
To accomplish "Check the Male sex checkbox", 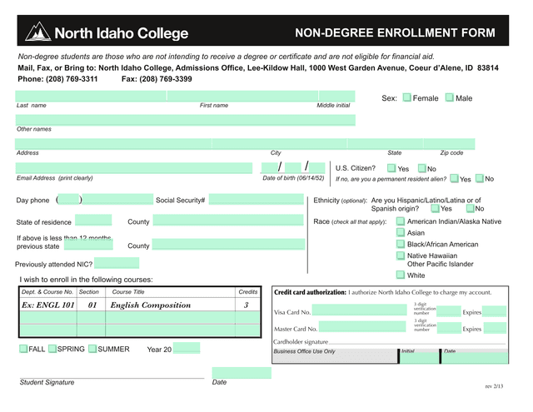I will click(x=449, y=97).
